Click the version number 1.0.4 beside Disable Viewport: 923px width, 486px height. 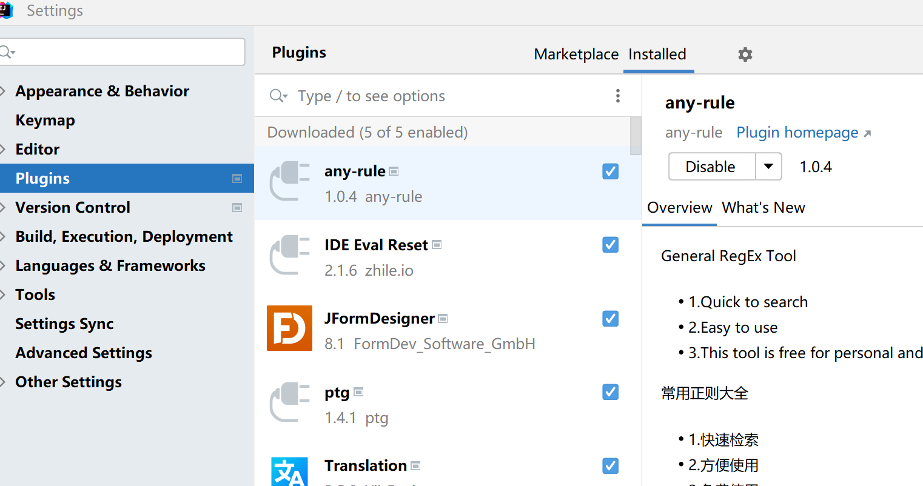[x=816, y=167]
